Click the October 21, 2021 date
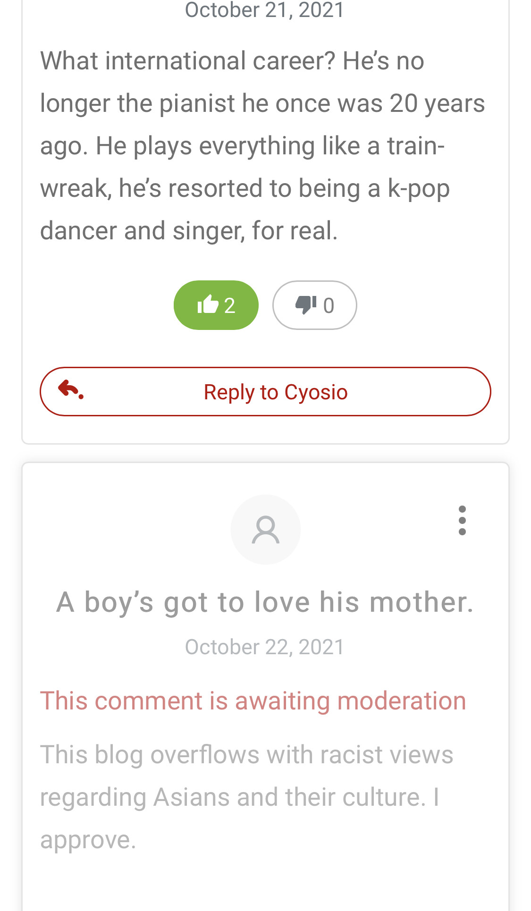531x911 pixels. click(265, 10)
